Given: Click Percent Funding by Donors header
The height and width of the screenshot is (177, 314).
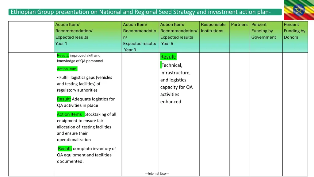Looking at the screenshot, I should (x=294, y=31).
